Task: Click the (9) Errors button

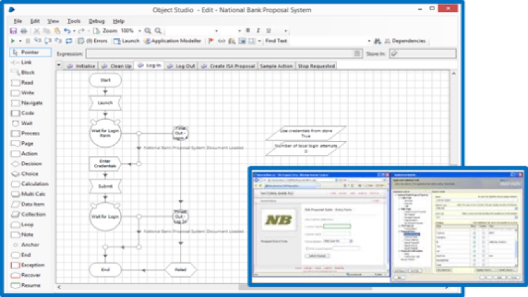Action: [93, 41]
